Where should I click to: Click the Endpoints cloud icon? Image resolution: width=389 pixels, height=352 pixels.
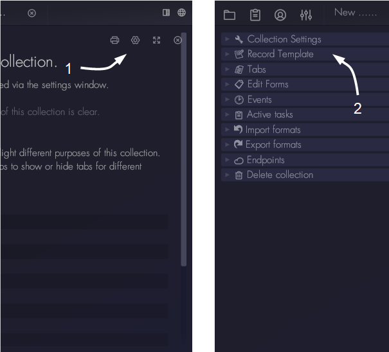[x=239, y=161]
